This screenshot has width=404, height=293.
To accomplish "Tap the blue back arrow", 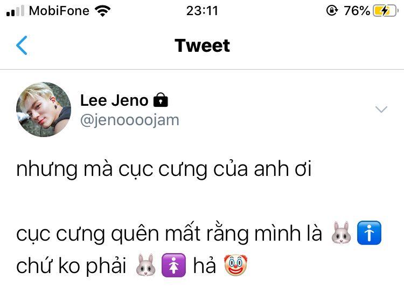I will (x=22, y=45).
